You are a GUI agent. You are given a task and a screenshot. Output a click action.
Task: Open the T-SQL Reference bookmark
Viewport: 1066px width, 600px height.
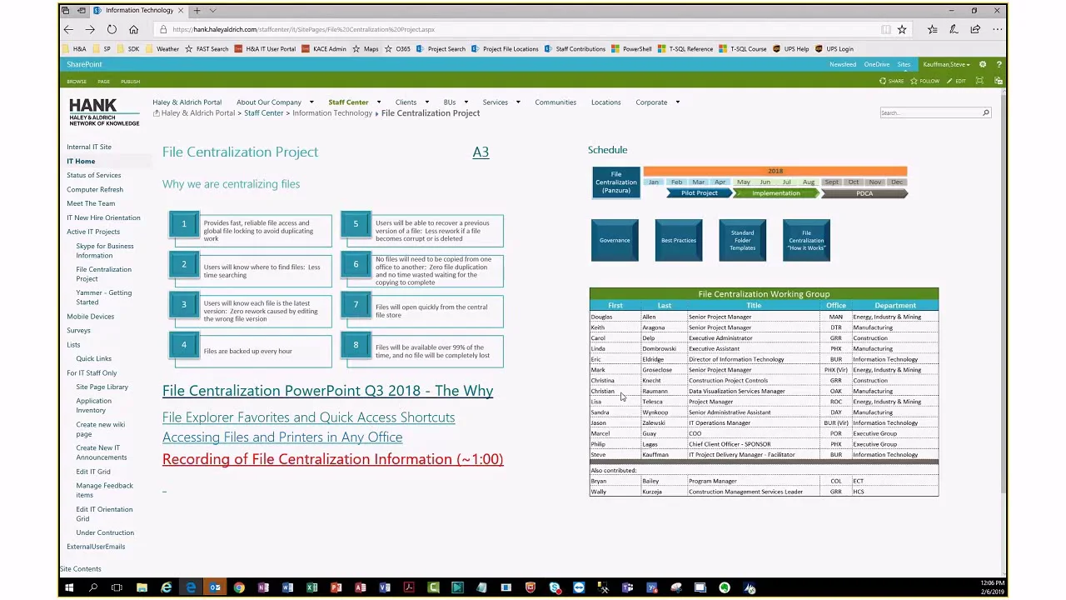pyautogui.click(x=686, y=49)
